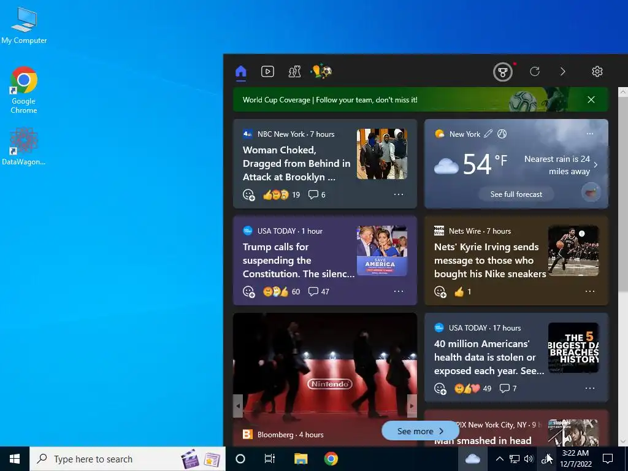Open the Man smashed in head story
The height and width of the screenshot is (471, 628).
[x=483, y=440]
